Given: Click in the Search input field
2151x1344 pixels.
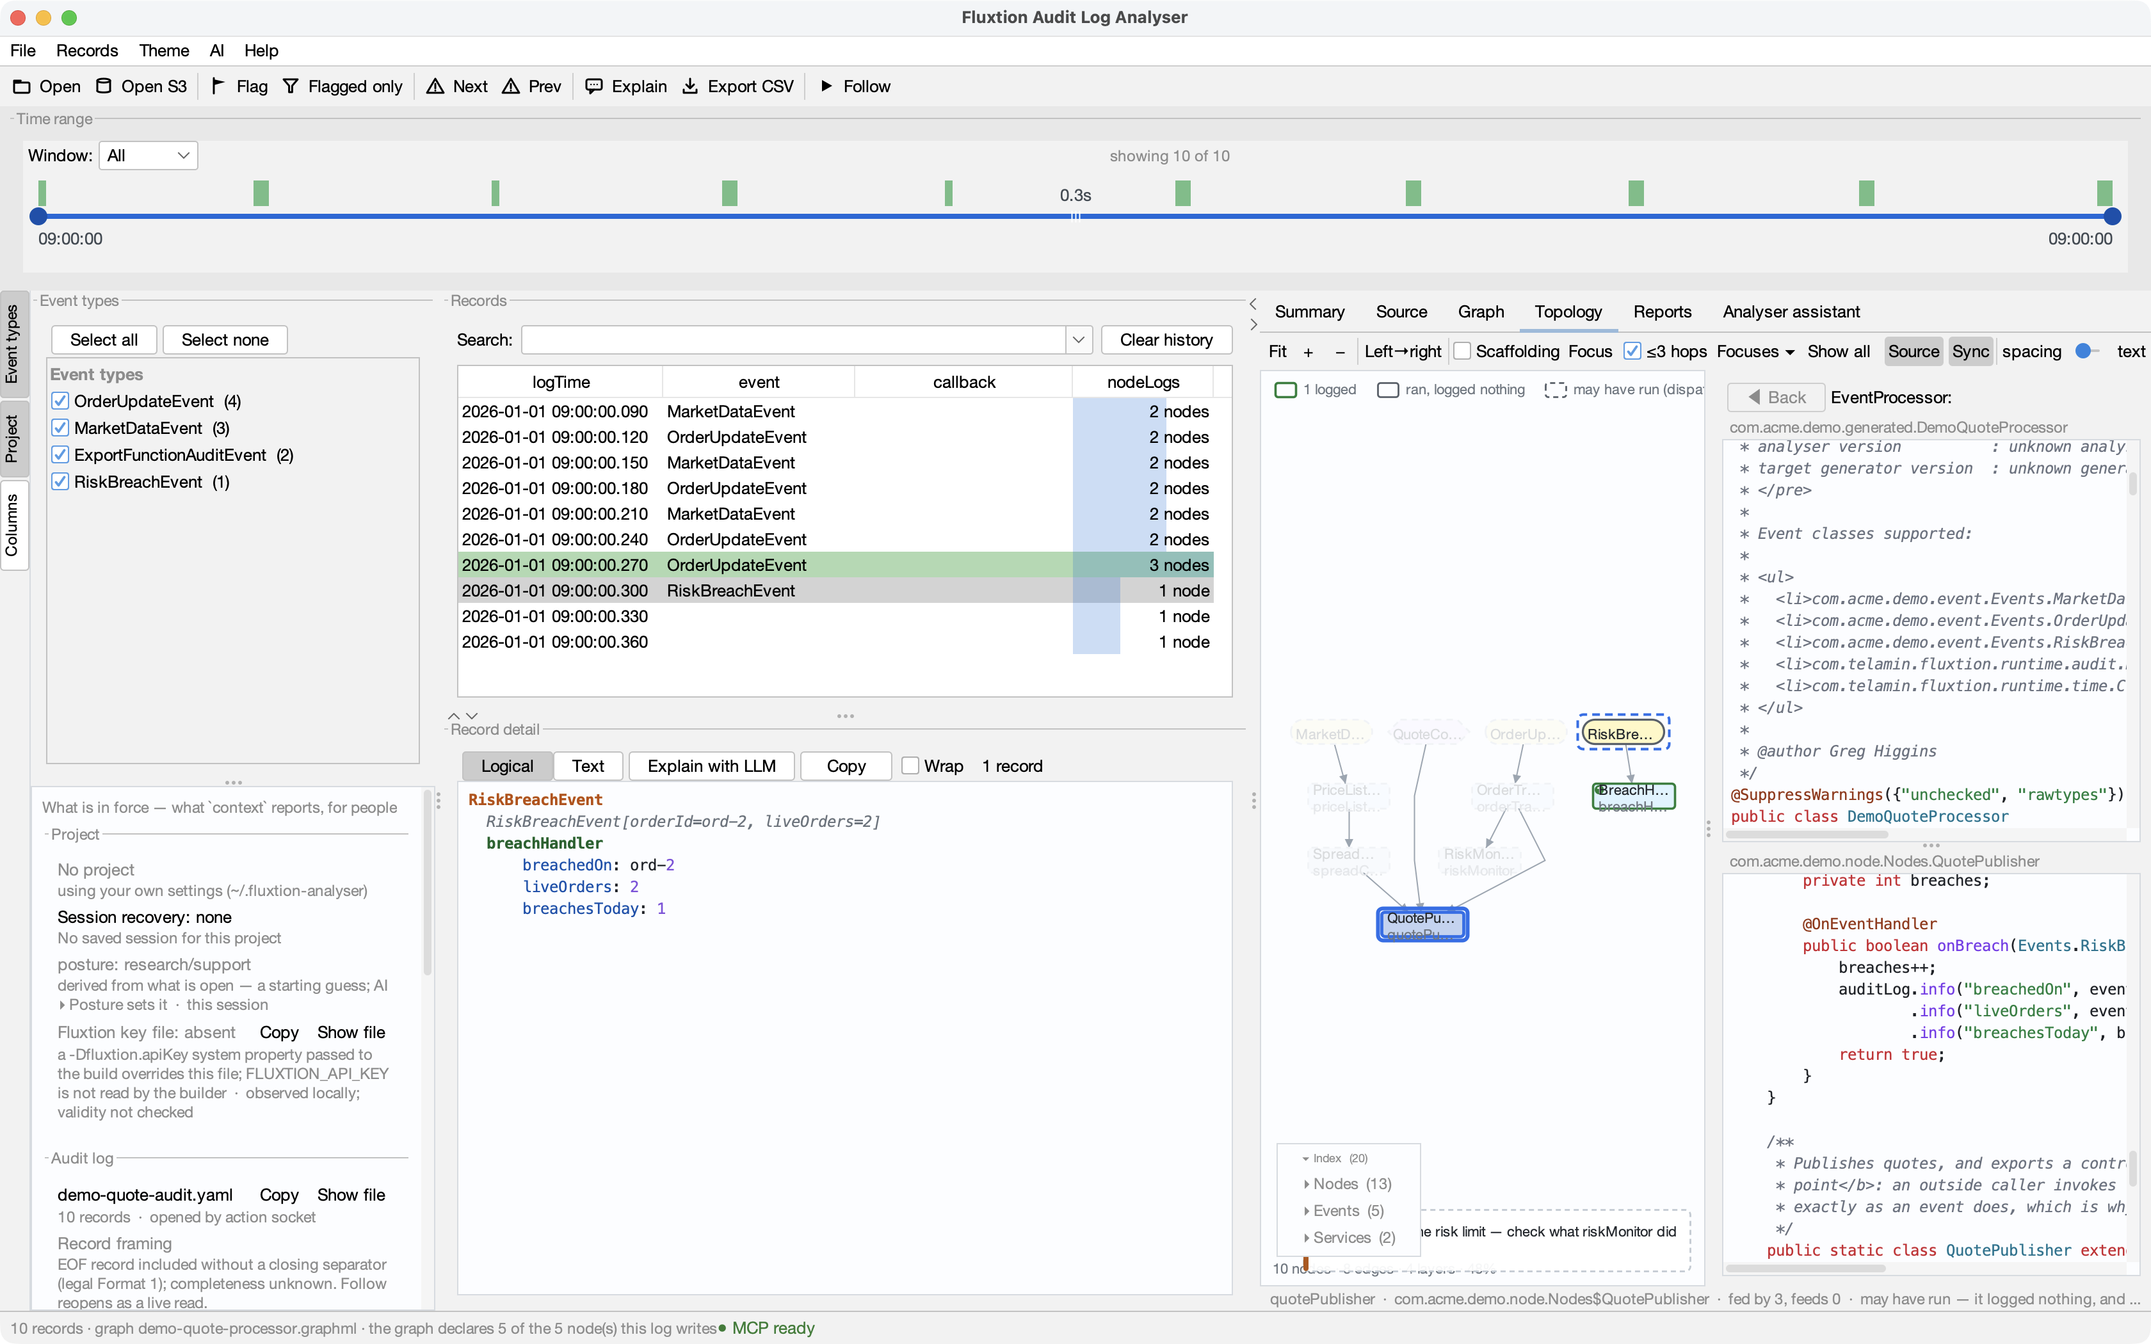Looking at the screenshot, I should click(x=793, y=340).
